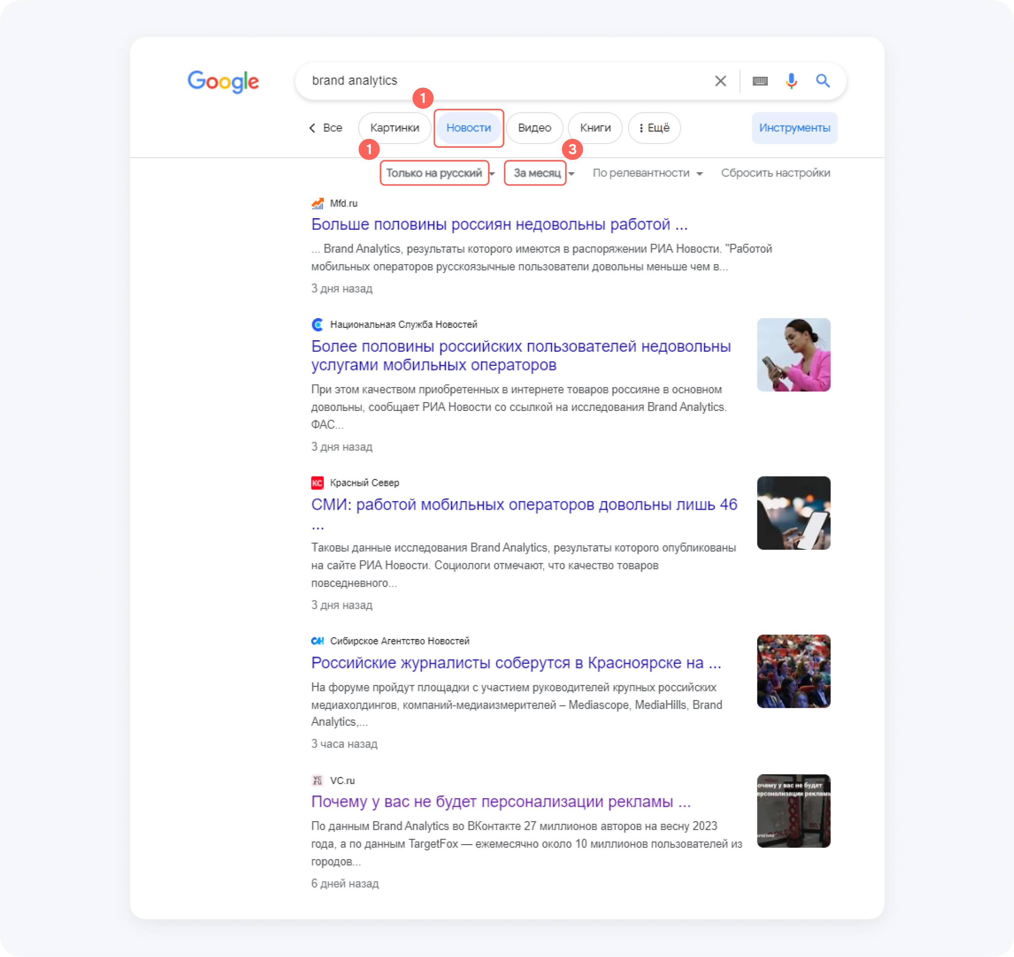Click the Mfd.ru source name
The image size is (1014, 957).
pos(344,204)
